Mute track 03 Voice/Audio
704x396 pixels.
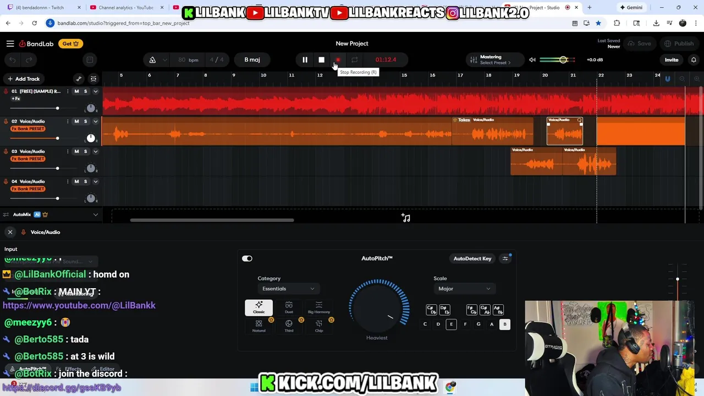(76, 151)
